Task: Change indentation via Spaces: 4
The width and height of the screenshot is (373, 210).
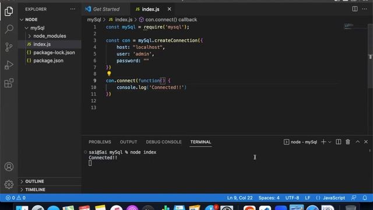Action: pyautogui.click(x=269, y=198)
